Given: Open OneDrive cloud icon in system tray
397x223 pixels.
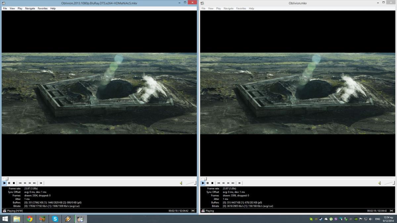Looking at the screenshot, I should [x=326, y=219].
